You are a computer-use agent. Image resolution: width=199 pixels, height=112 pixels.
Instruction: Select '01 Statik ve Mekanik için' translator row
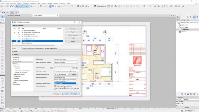pos(37,30)
